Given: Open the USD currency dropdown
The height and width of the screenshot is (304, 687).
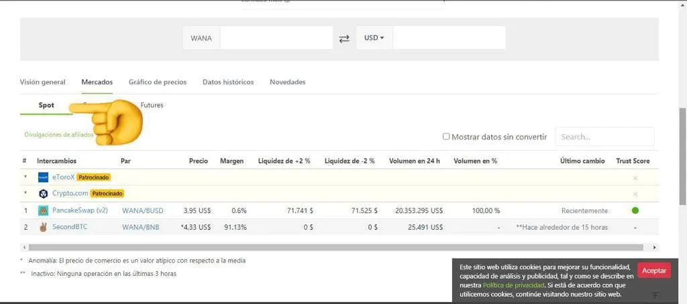Looking at the screenshot, I should tap(374, 38).
